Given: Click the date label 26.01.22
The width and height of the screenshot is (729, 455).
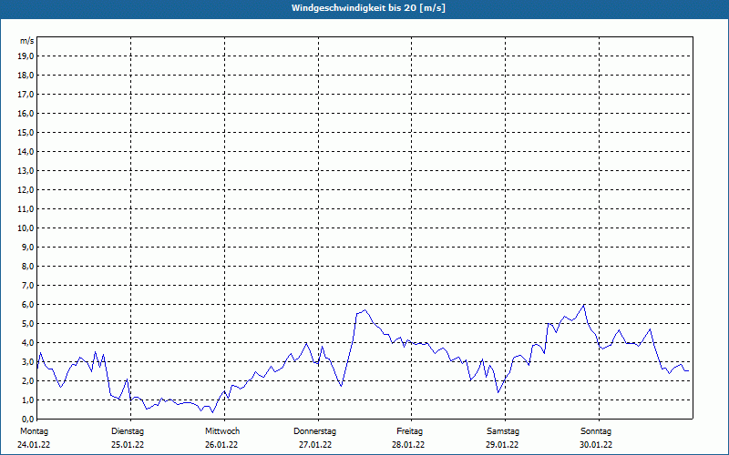Looking at the screenshot, I should click(222, 445).
